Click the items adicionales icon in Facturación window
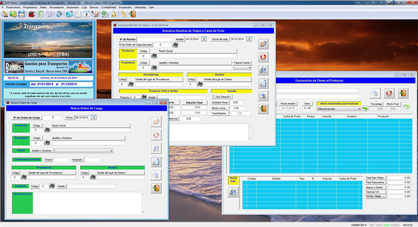418x227 pixels. pos(233,192)
